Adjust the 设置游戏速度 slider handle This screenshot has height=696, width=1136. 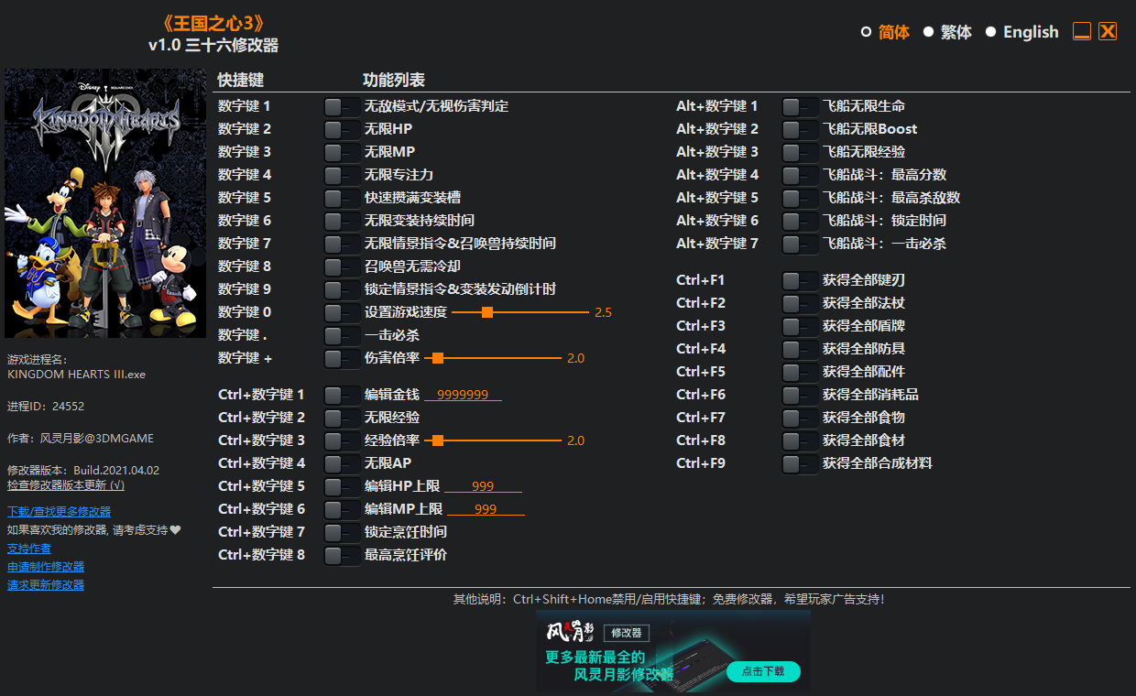(487, 312)
